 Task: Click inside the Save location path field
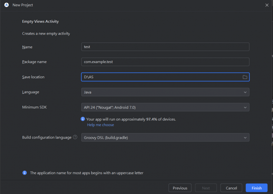tap(160, 77)
